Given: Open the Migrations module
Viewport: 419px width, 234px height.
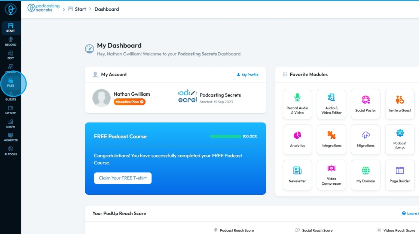Looking at the screenshot, I should coord(366,139).
